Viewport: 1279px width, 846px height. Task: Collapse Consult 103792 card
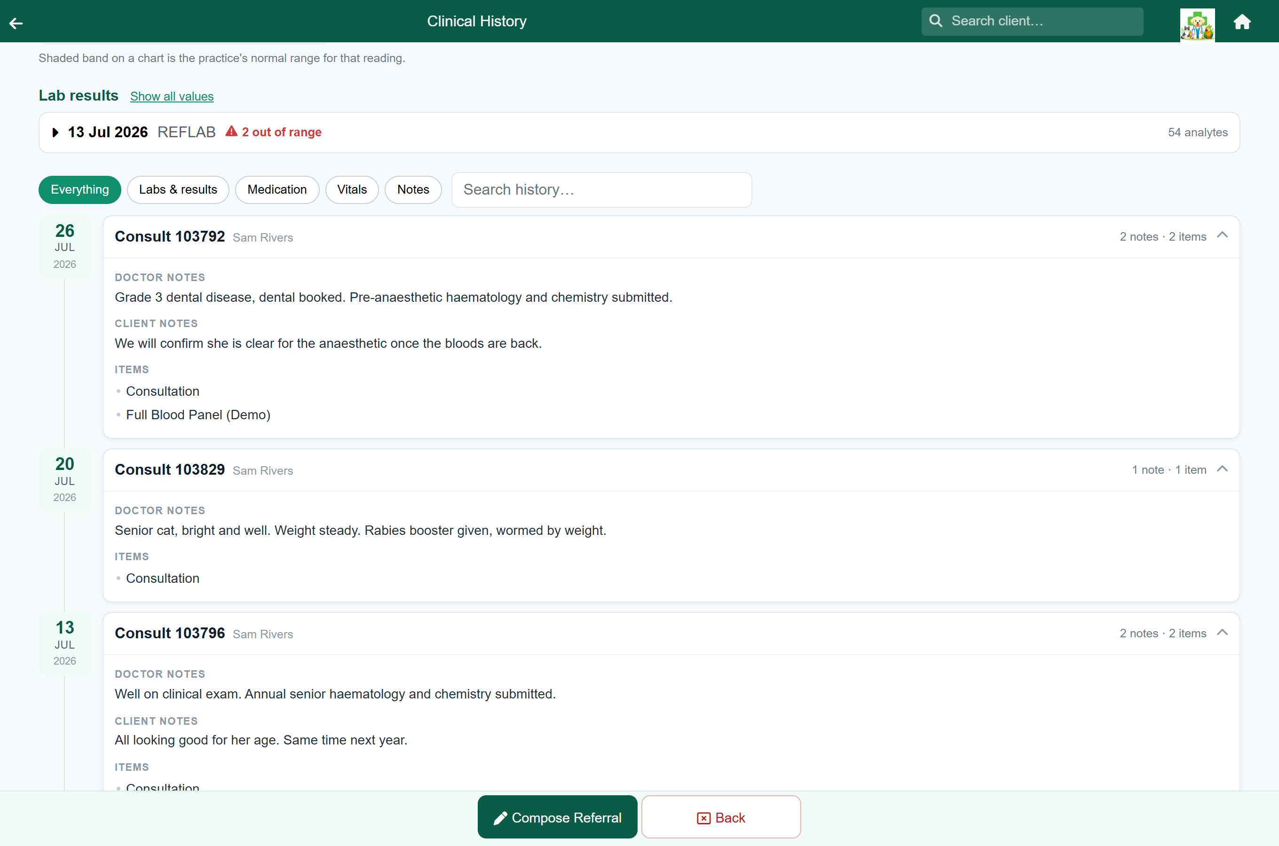(x=1222, y=236)
